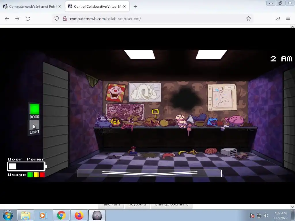Click the page scrollbar down arrow
The image size is (295, 221).
pos(293,207)
